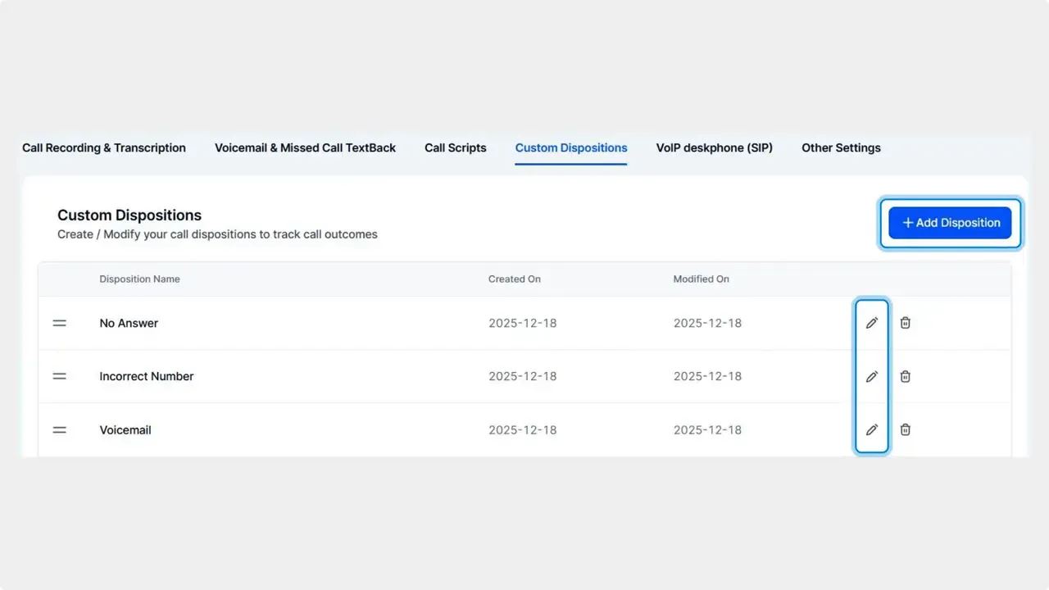Delete the No Answer disposition
Viewport: 1049px width, 590px height.
pos(905,323)
